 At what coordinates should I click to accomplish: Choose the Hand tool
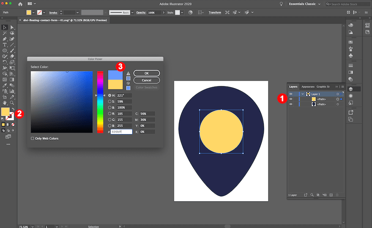(x=5, y=102)
